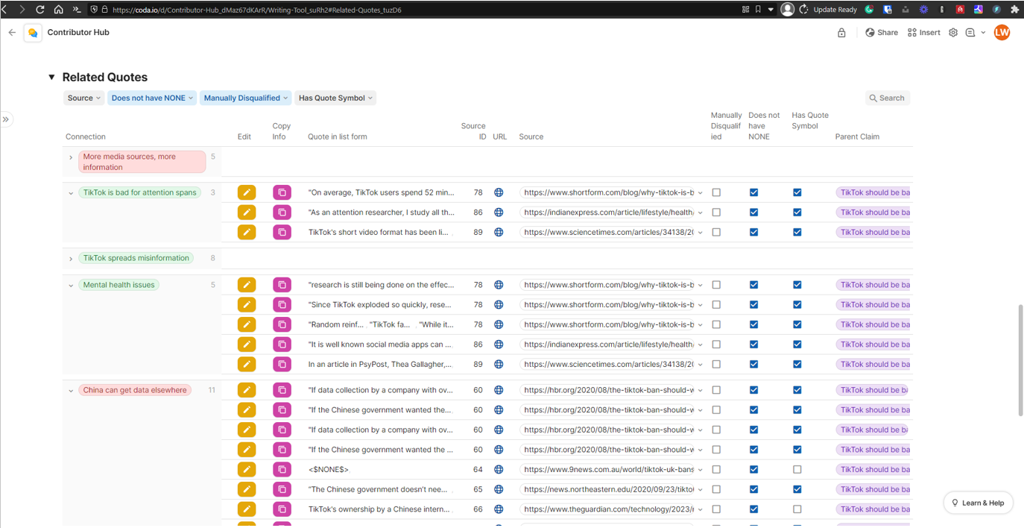
Task: Open the Has Quote Symbol filter
Action: click(335, 98)
